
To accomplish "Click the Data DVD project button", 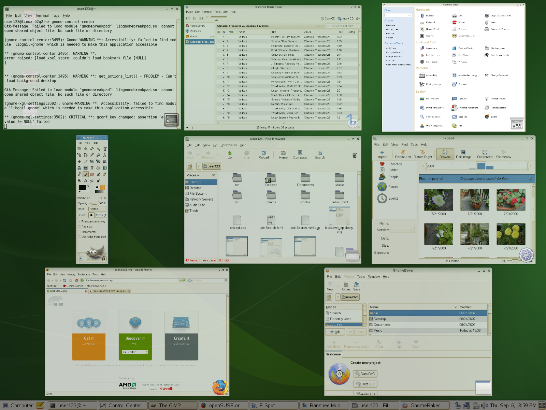I will click(365, 374).
